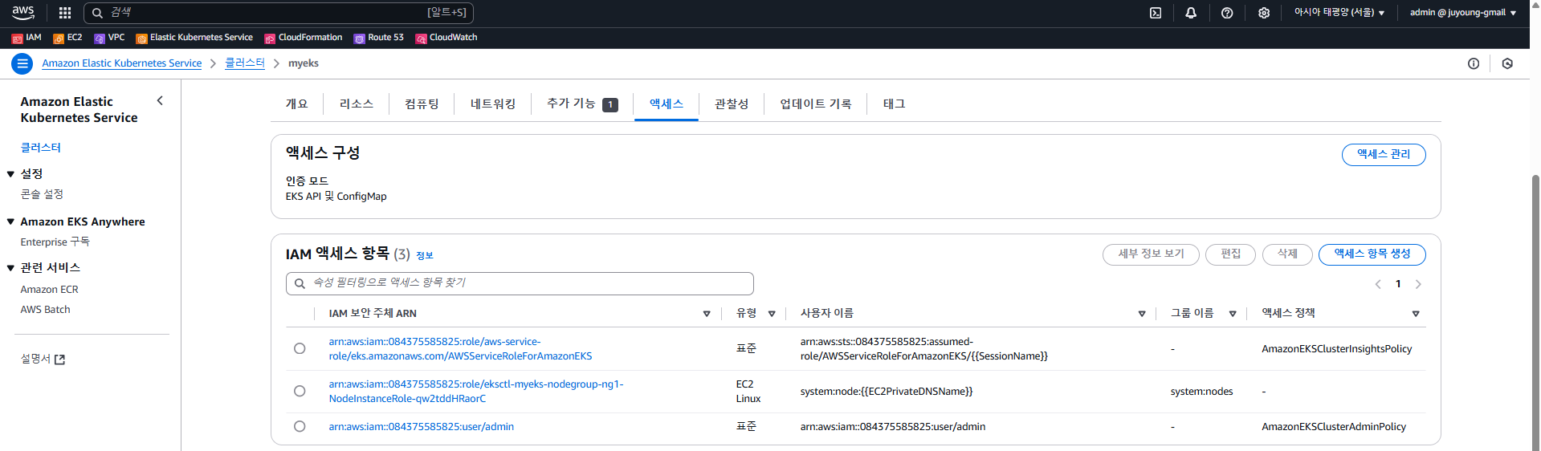
Task: Switch to the 컴퓨팅 tab
Action: click(422, 104)
